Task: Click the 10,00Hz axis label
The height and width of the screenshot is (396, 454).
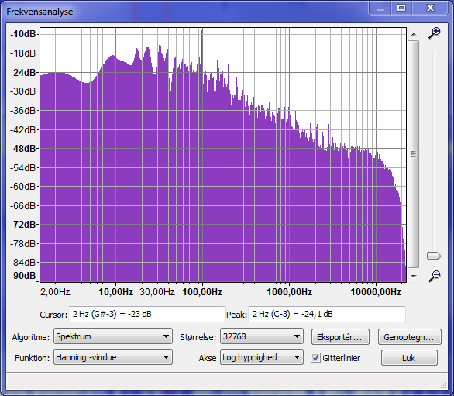Action: (x=115, y=291)
